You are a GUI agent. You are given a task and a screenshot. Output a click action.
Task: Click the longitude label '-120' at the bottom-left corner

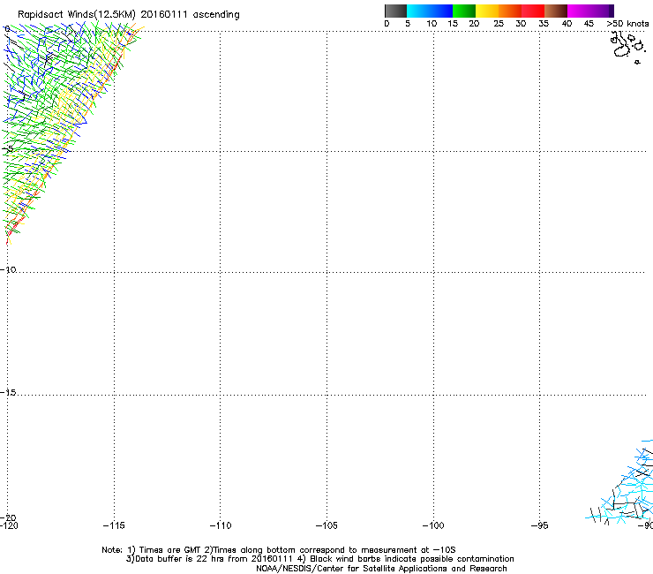9,525
